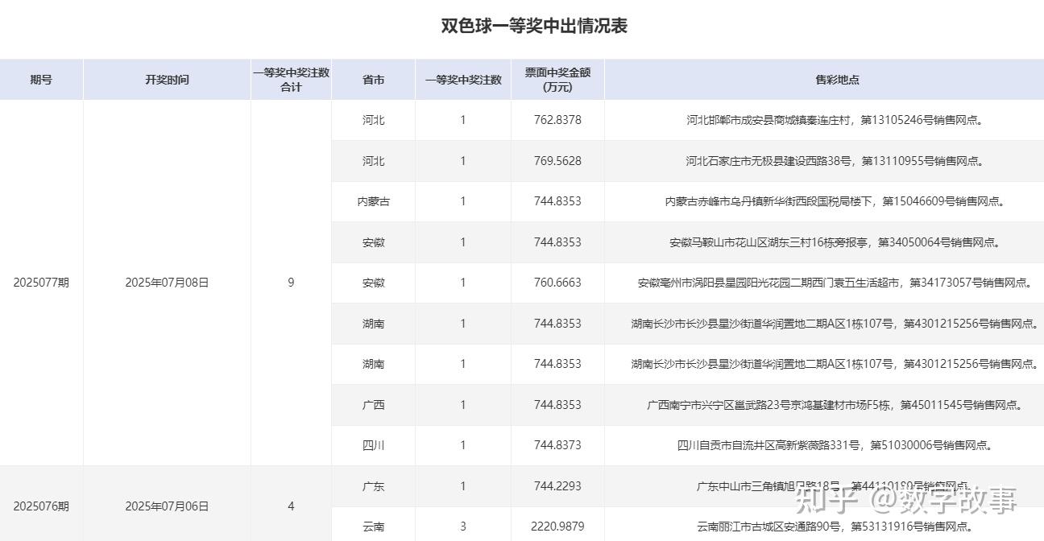Click winning count 1 in 四川 row
The height and width of the screenshot is (541, 1044).
coord(463,445)
